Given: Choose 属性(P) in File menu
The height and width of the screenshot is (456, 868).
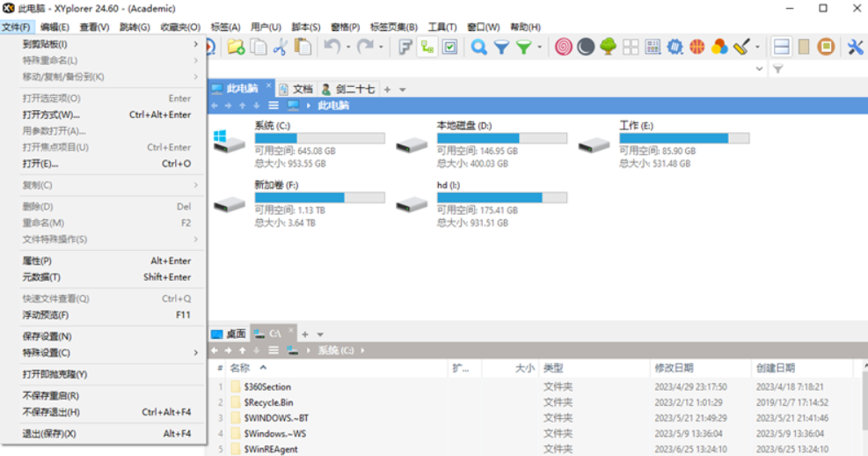Looking at the screenshot, I should [106, 261].
